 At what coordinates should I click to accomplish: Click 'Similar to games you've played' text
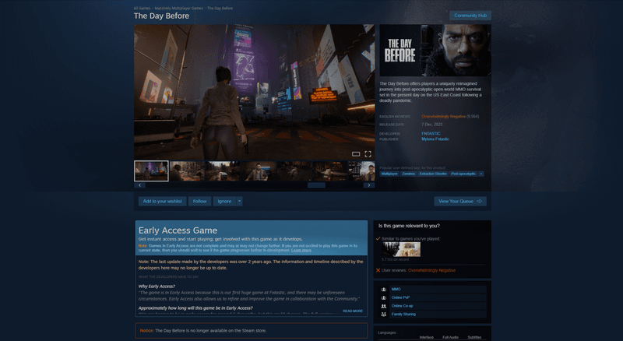[x=411, y=239]
